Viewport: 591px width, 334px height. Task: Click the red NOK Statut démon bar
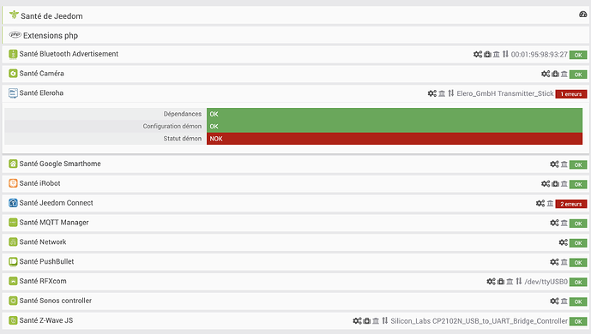(395, 139)
